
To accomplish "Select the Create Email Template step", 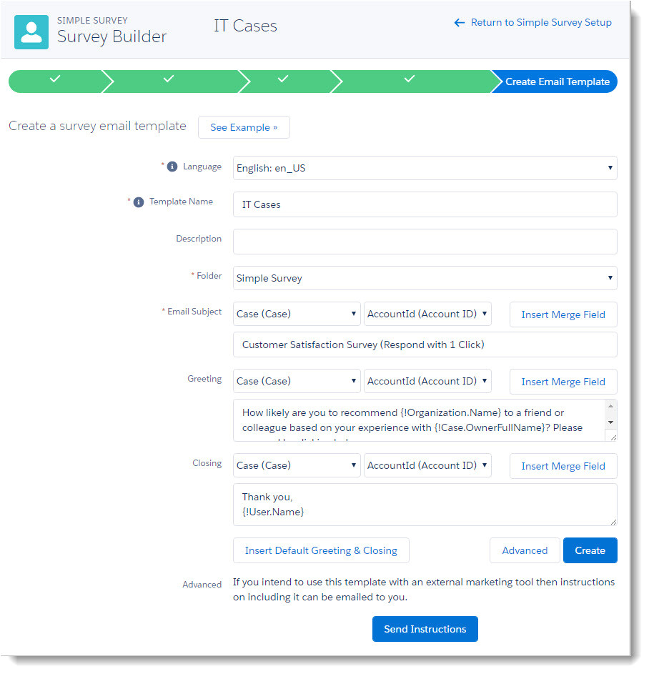I will click(557, 81).
